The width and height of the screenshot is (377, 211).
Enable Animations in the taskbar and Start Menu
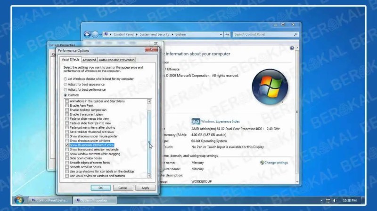(x=67, y=101)
